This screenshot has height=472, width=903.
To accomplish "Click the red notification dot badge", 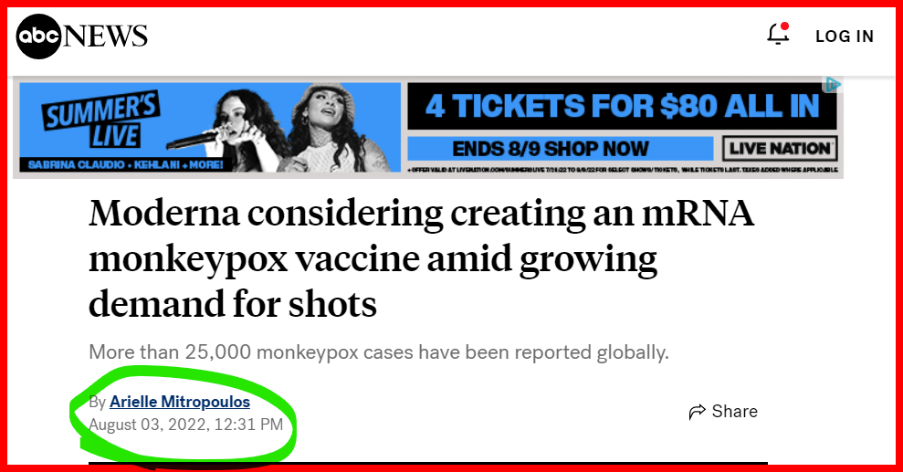I will point(784,26).
